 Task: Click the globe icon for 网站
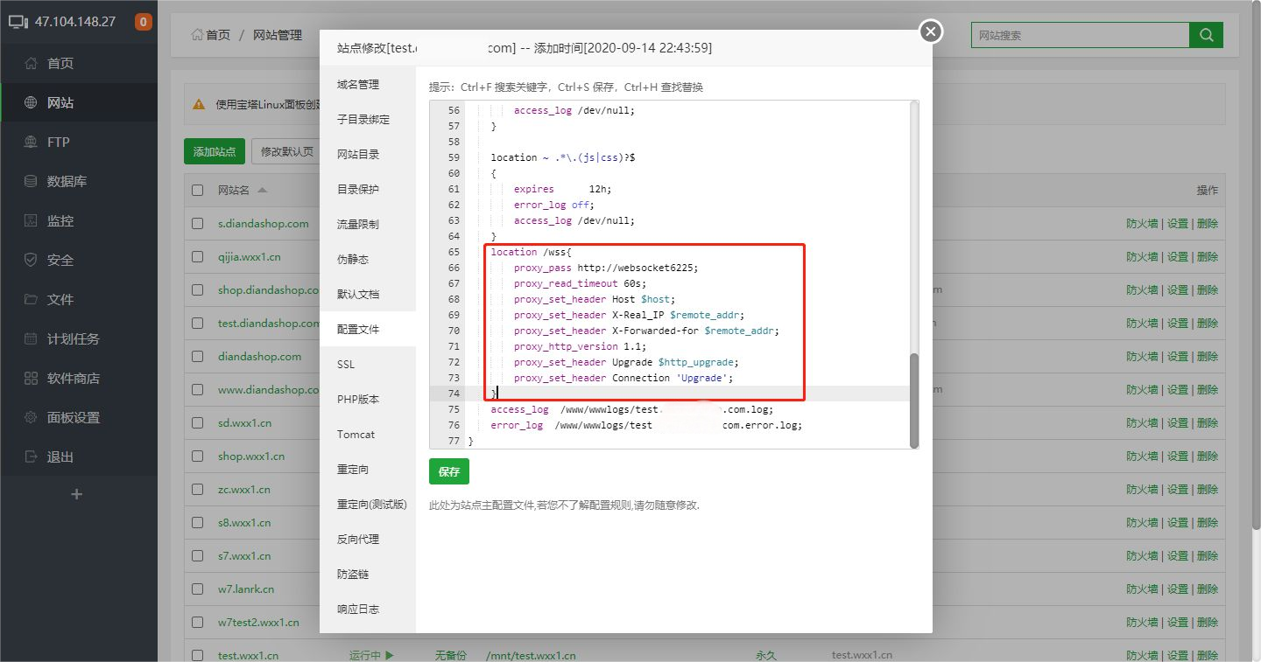31,103
